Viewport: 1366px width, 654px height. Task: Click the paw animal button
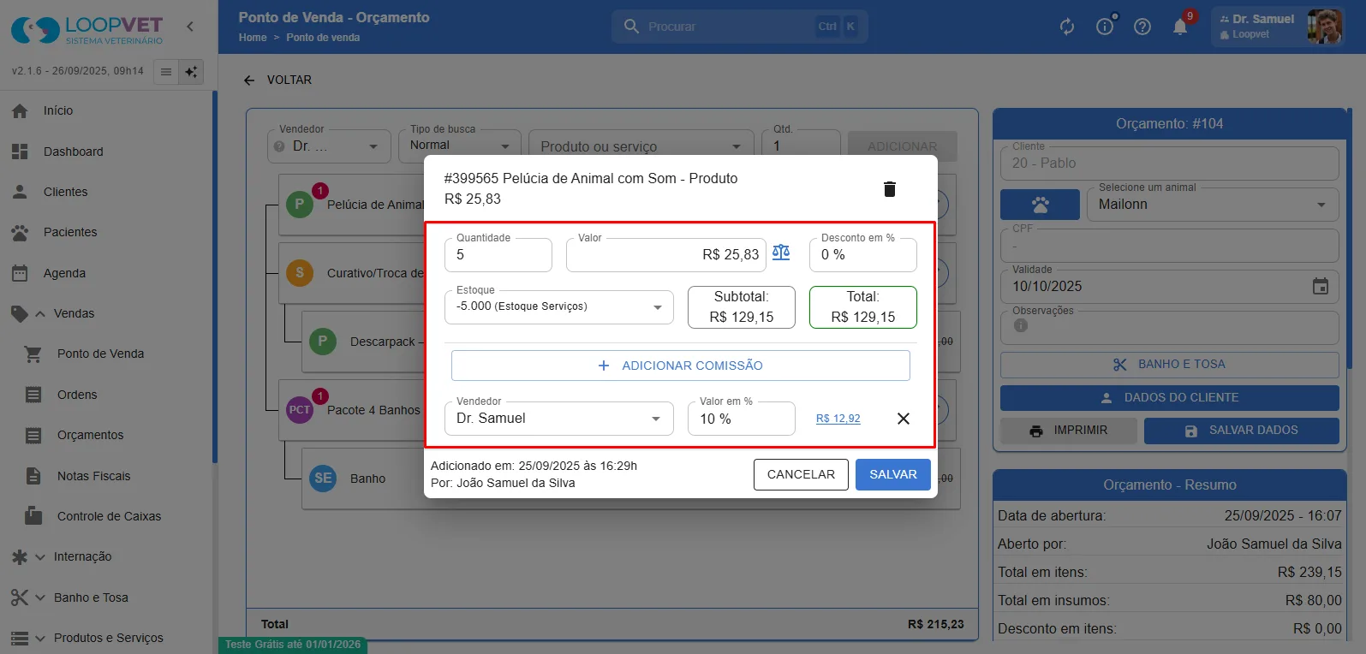pos(1040,205)
